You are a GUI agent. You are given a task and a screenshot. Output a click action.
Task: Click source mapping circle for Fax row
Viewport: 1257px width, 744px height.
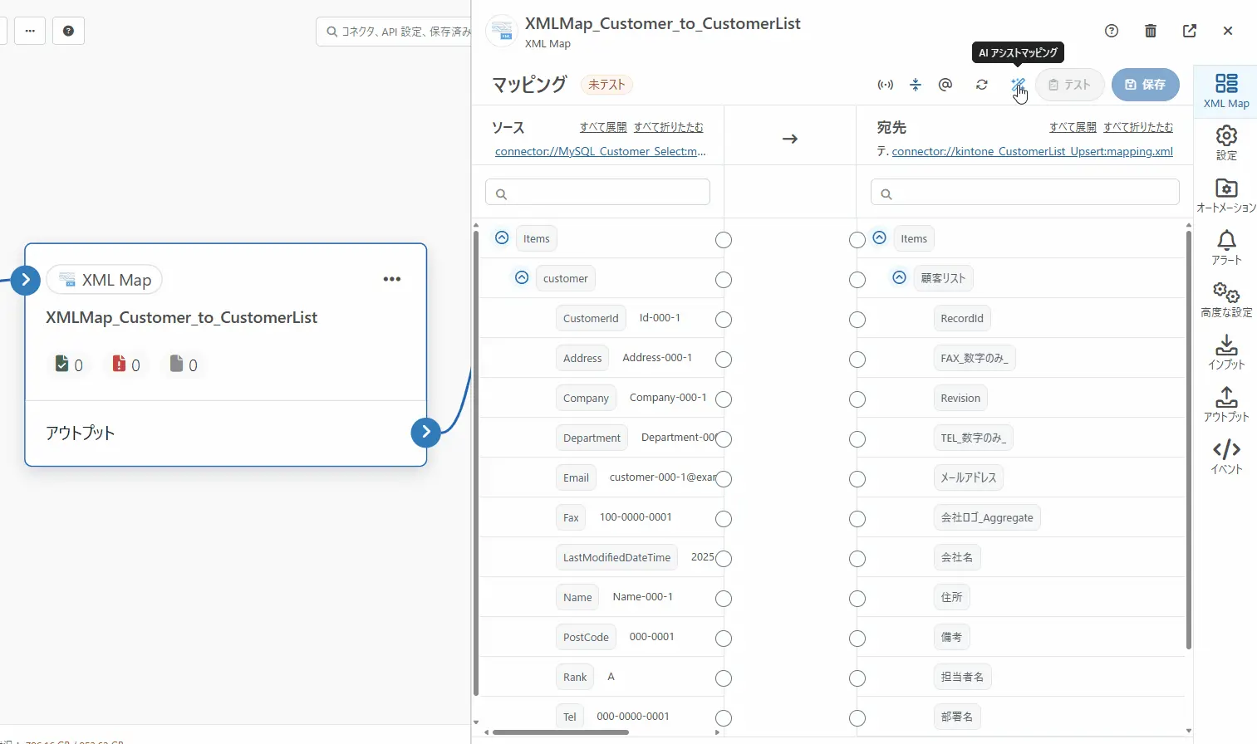[x=724, y=519]
